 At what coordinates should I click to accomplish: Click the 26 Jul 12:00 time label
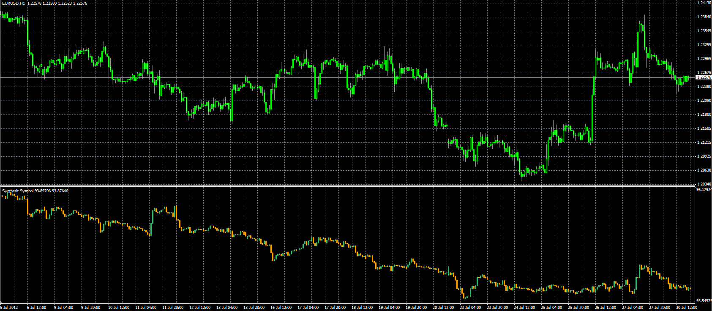pyautogui.click(x=606, y=308)
